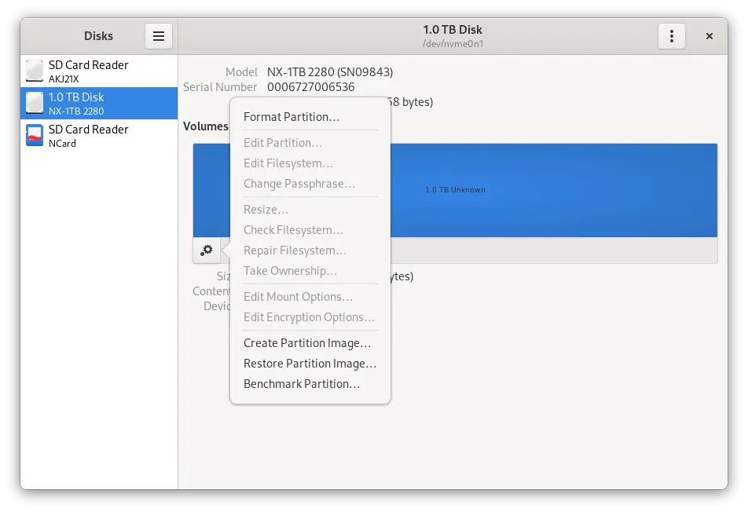Select 1.0 TB Disk NX-1TB 2280 entry
This screenshot has width=748, height=512.
pos(99,104)
